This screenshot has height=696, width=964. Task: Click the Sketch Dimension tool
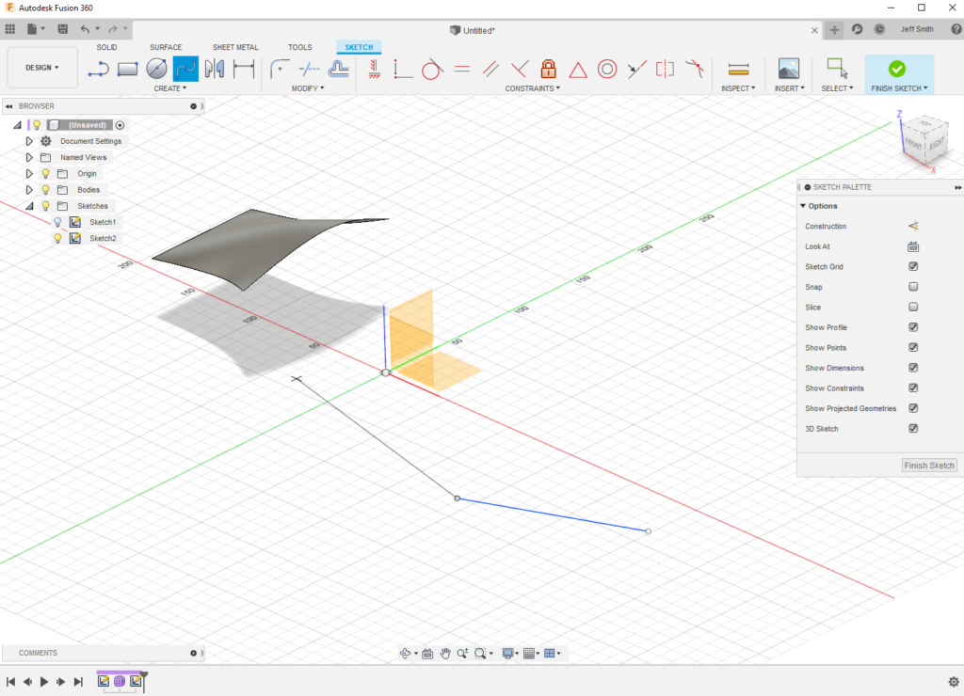click(x=244, y=69)
